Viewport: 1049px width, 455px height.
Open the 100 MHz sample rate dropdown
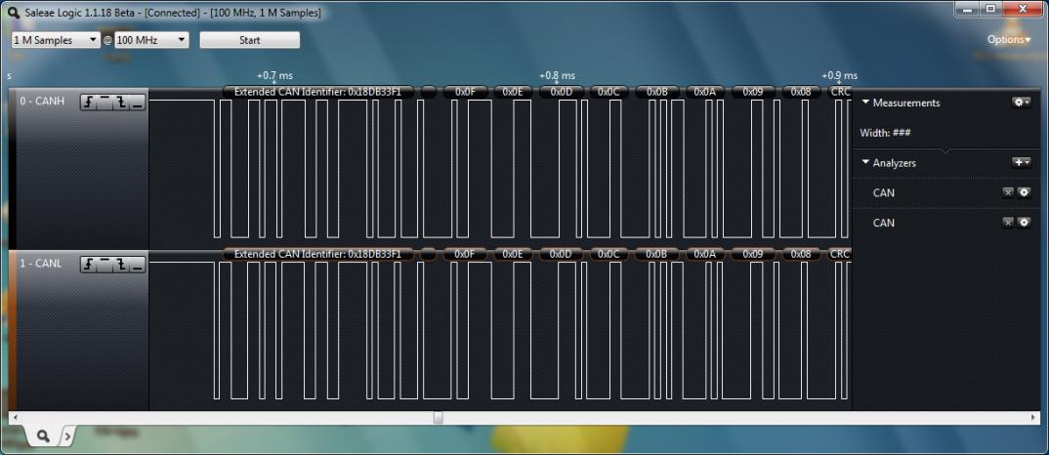(x=151, y=40)
